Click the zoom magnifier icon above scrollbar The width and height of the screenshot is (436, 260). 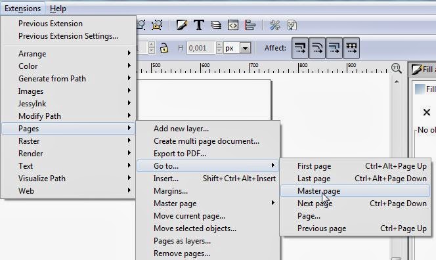[x=396, y=68]
